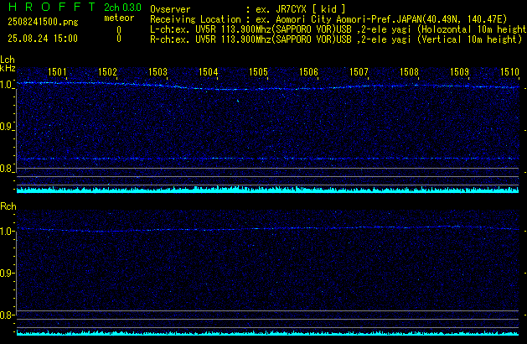Click the timestamp 25.08.24 15:00
The width and height of the screenshot is (527, 344).
click(x=43, y=39)
